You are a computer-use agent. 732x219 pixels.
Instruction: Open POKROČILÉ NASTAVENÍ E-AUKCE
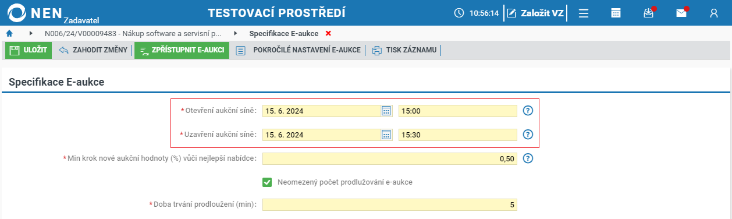(x=299, y=50)
